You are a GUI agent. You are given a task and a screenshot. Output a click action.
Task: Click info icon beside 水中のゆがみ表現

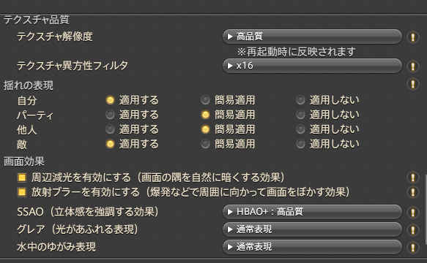[x=413, y=247]
